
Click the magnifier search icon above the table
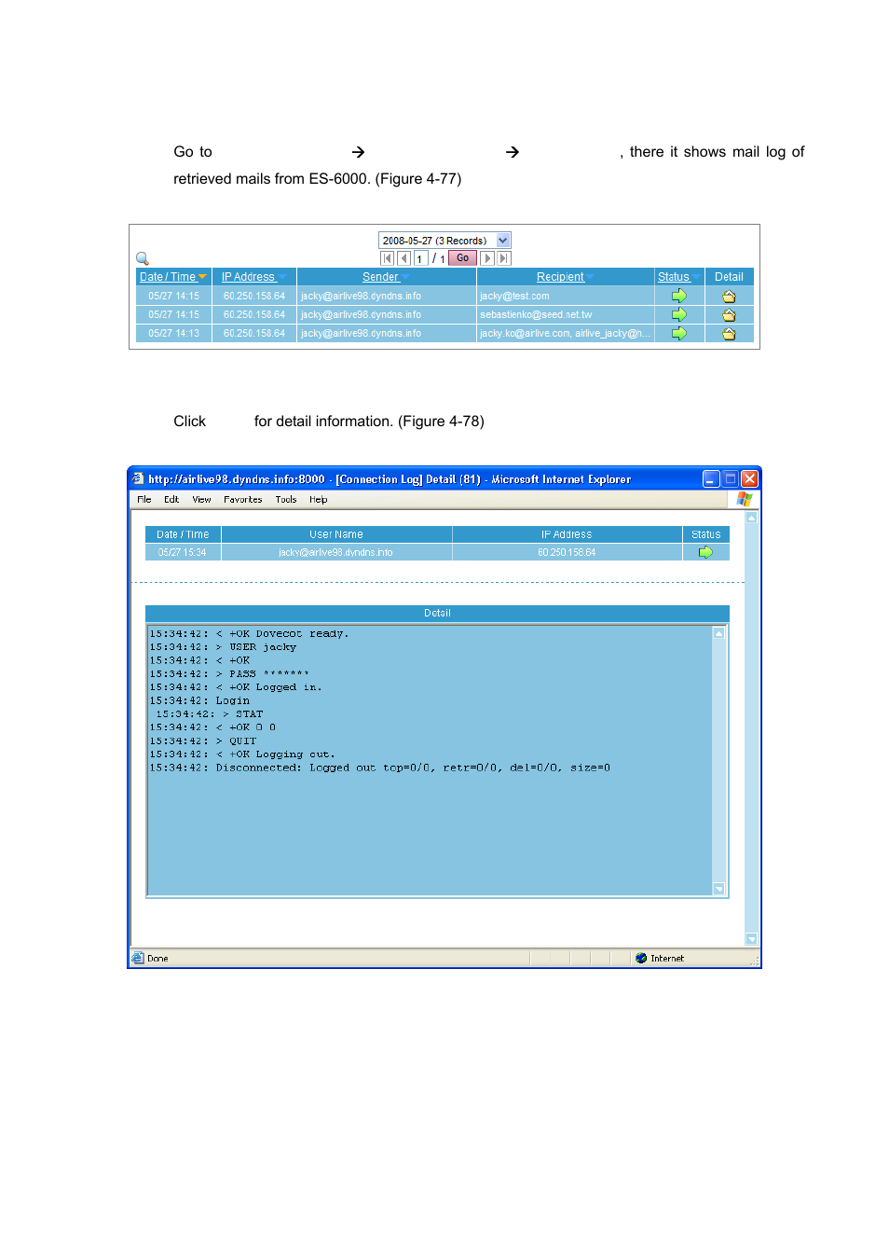[x=143, y=258]
